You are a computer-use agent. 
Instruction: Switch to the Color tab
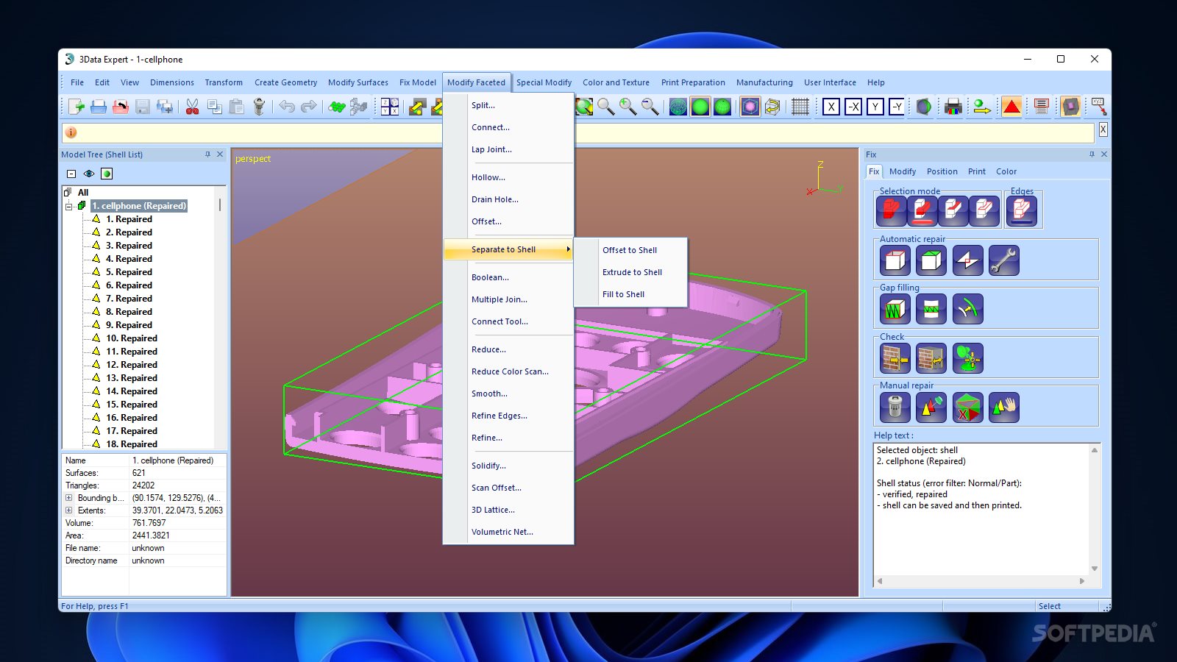tap(1006, 171)
